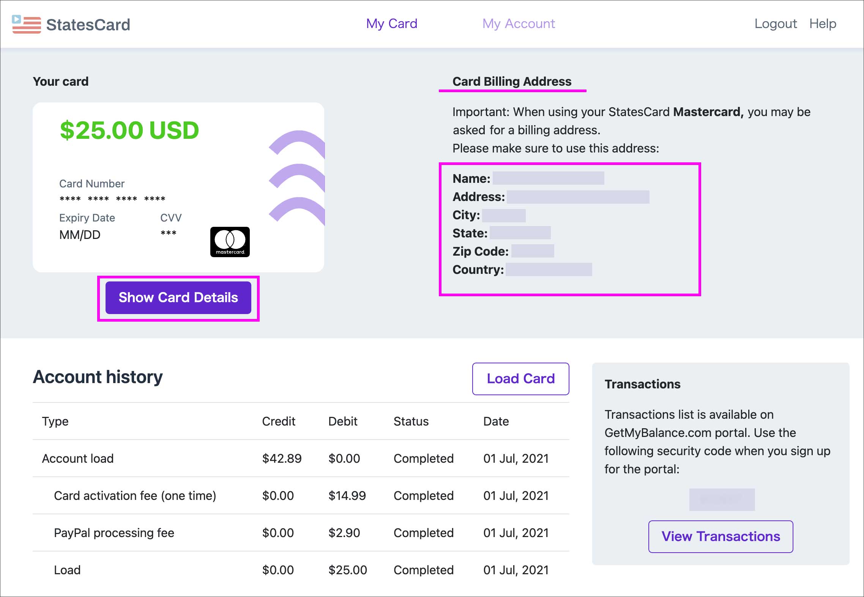
Task: Click the masked CVV value
Action: point(168,233)
